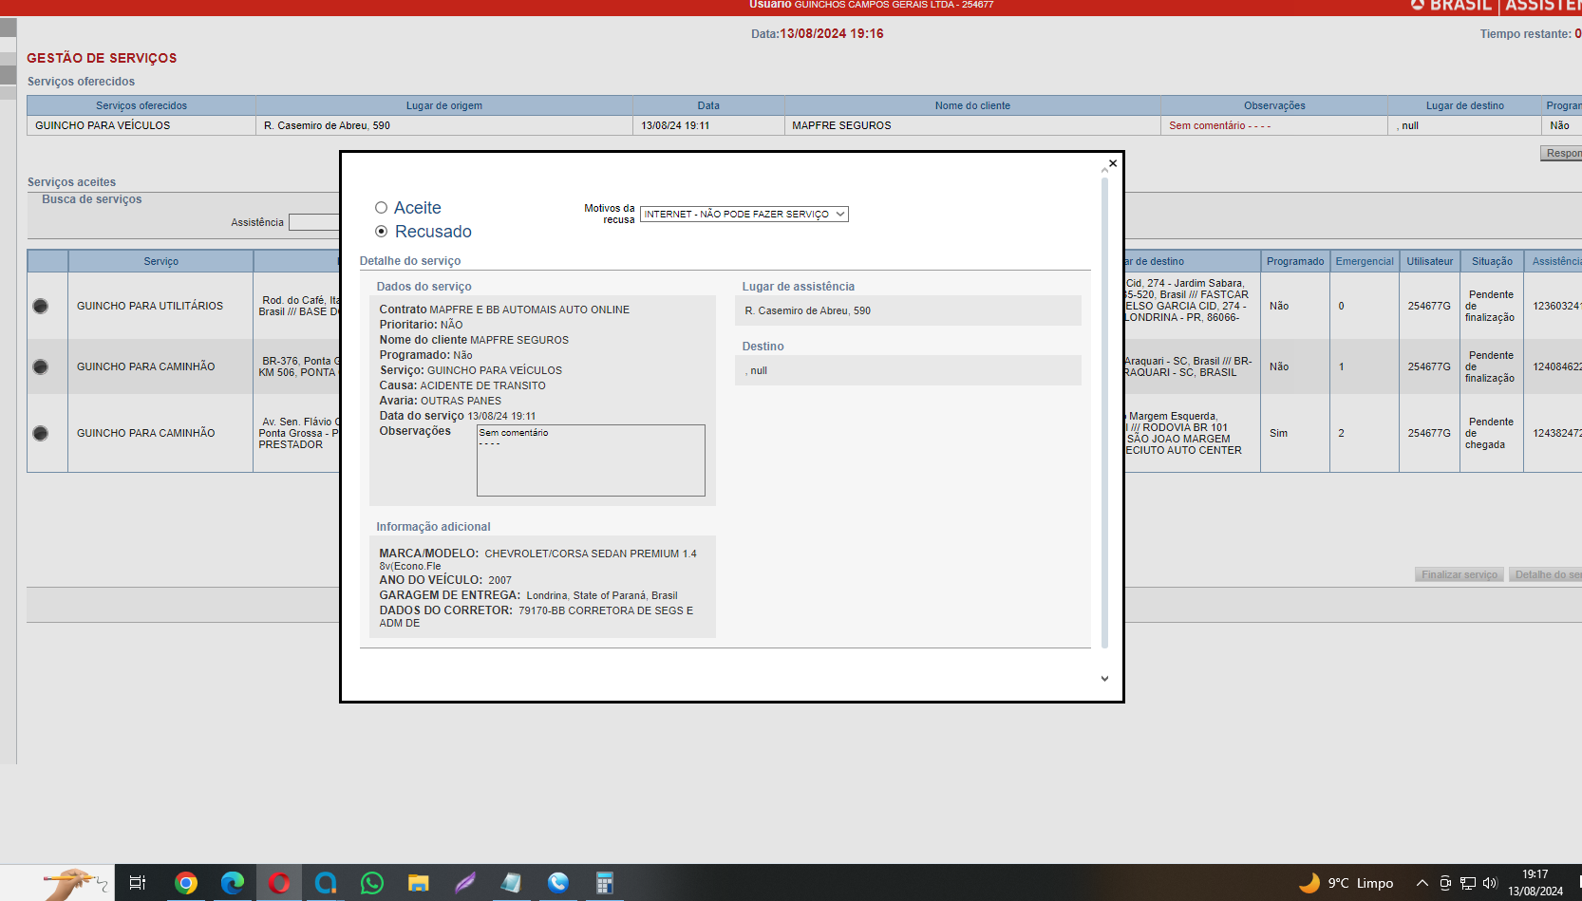
Task: Switch to Opera browser in taskbar
Action: click(279, 883)
